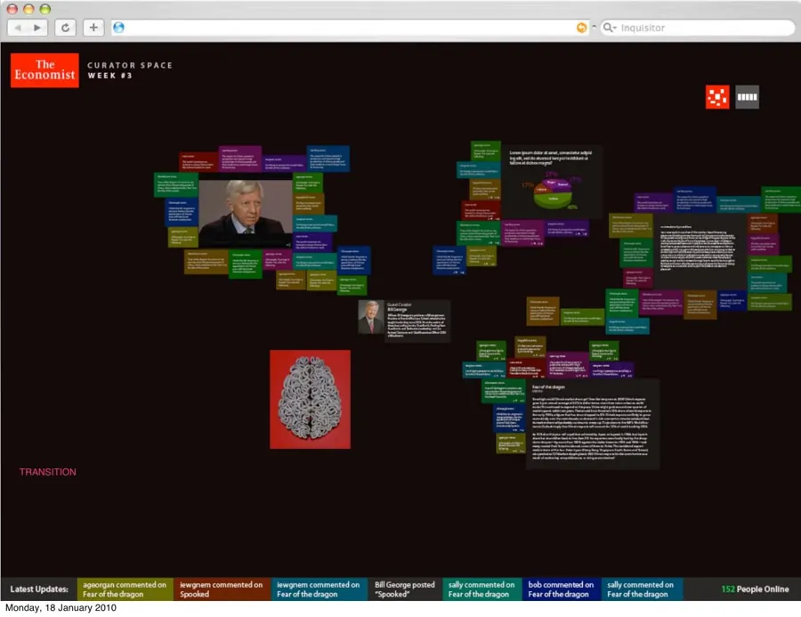Open the dark article card at the right cluster
801x617 pixels.
pyautogui.click(x=700, y=251)
